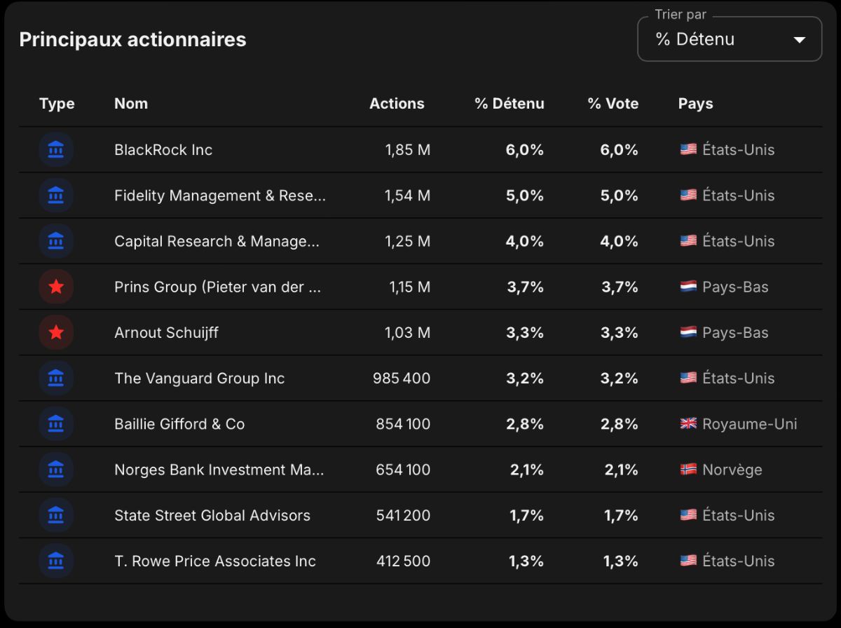Click the Nom column header
Image resolution: width=841 pixels, height=628 pixels.
131,104
